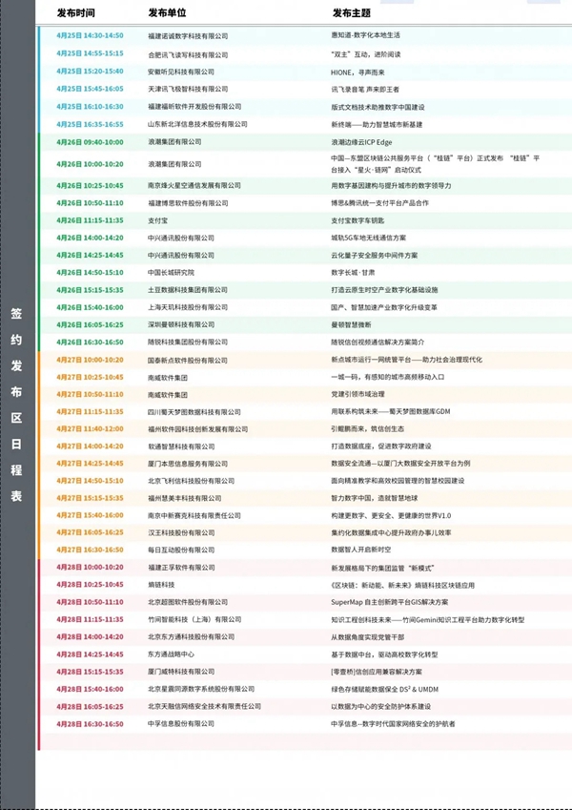The height and width of the screenshot is (810, 572).
Task: Select the 4月28日 15:40-16:00 time slot
Action: [x=90, y=689]
